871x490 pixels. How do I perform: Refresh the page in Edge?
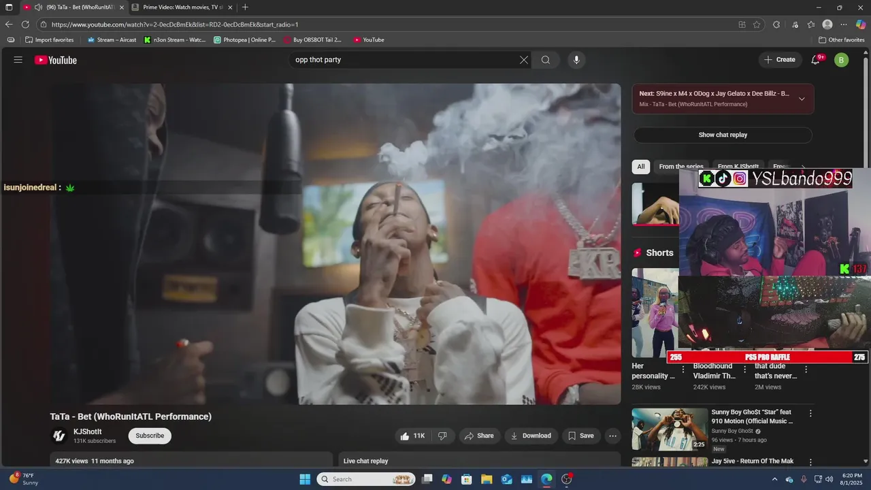tap(26, 24)
